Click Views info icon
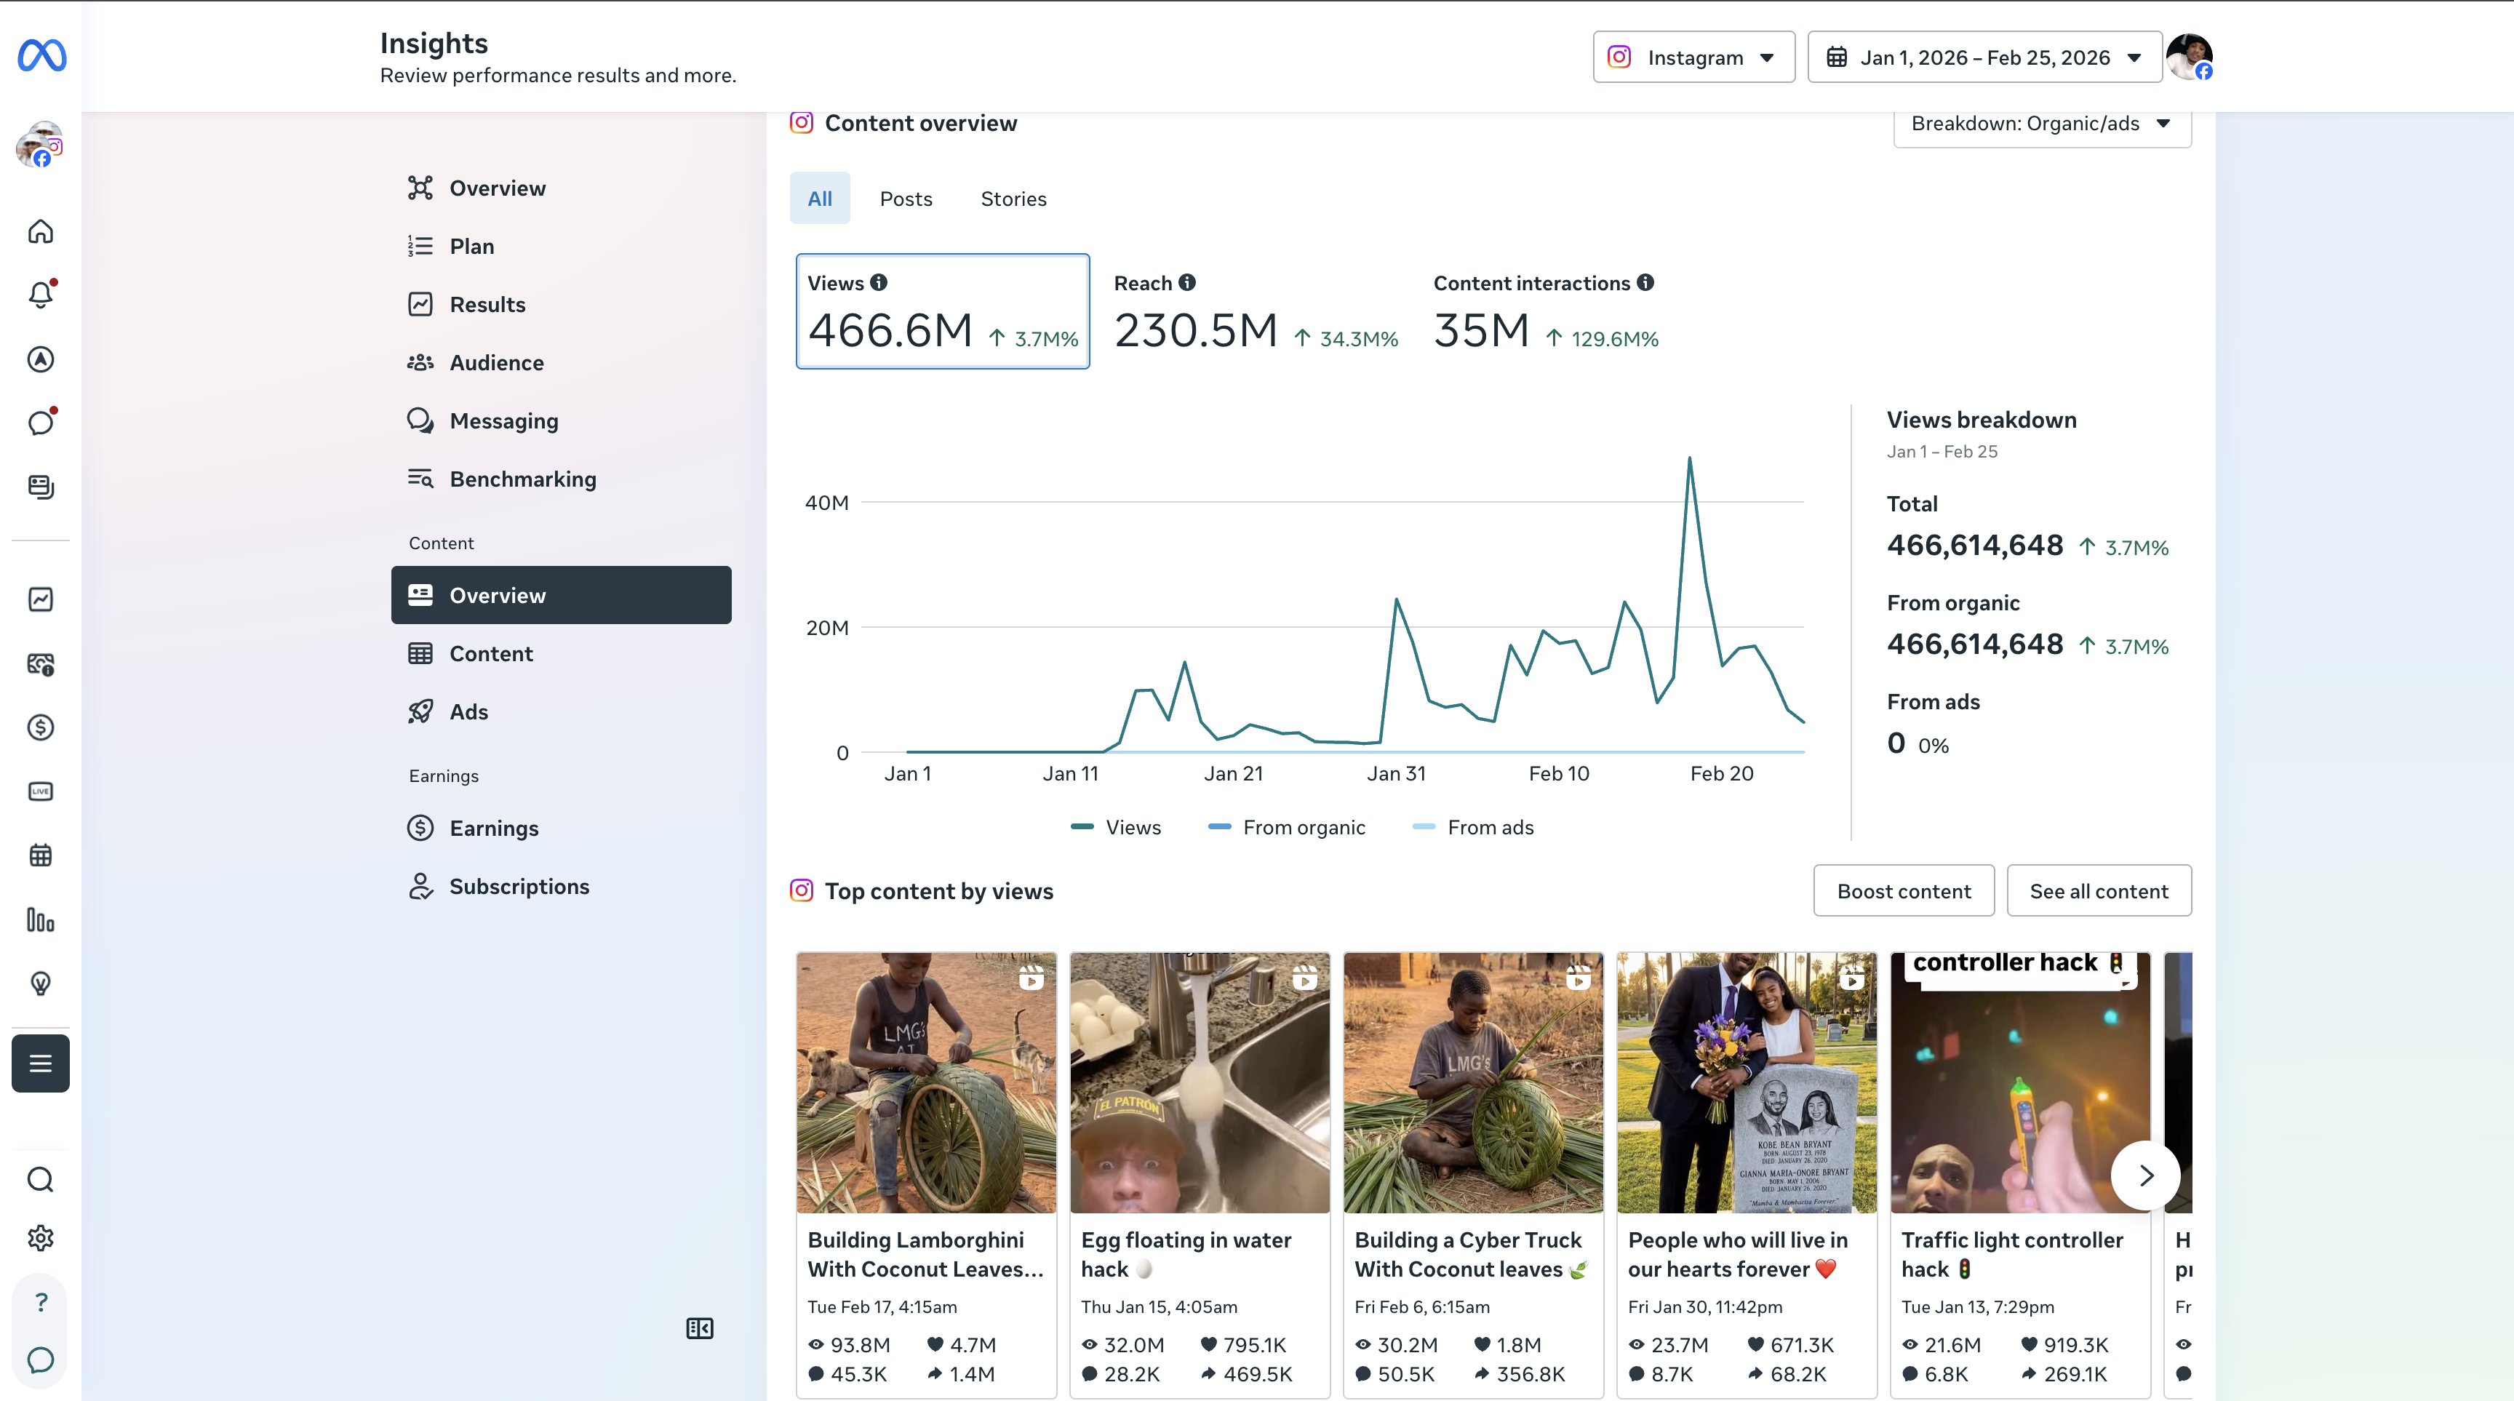The image size is (2514, 1401). (x=878, y=282)
